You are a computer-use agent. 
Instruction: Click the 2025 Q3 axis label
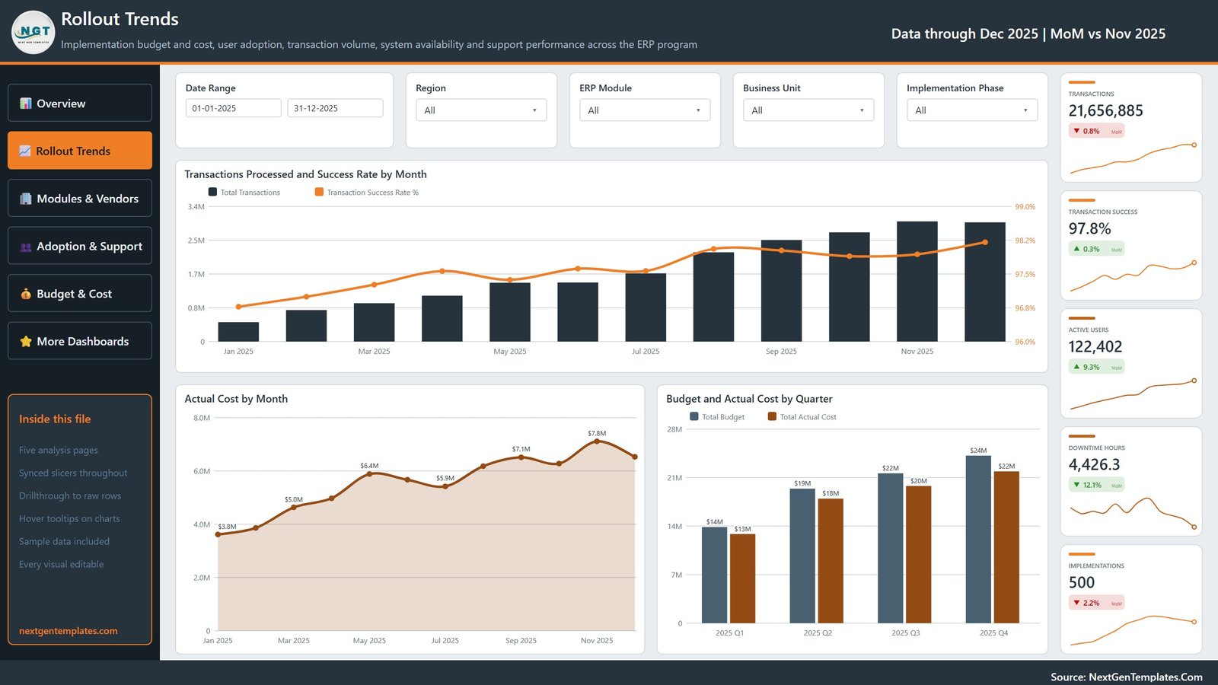coord(906,633)
